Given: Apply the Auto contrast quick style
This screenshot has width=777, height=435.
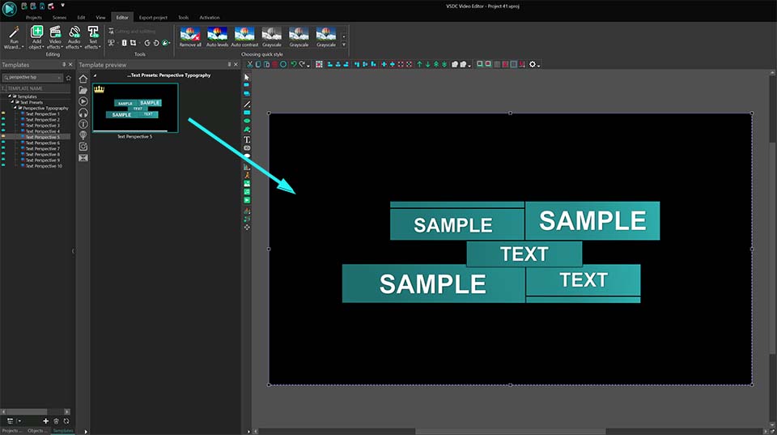Looking at the screenshot, I should [244, 37].
